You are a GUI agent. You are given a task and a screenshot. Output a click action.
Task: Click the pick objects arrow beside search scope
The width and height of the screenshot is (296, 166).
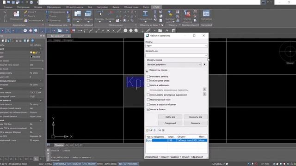tap(204, 65)
